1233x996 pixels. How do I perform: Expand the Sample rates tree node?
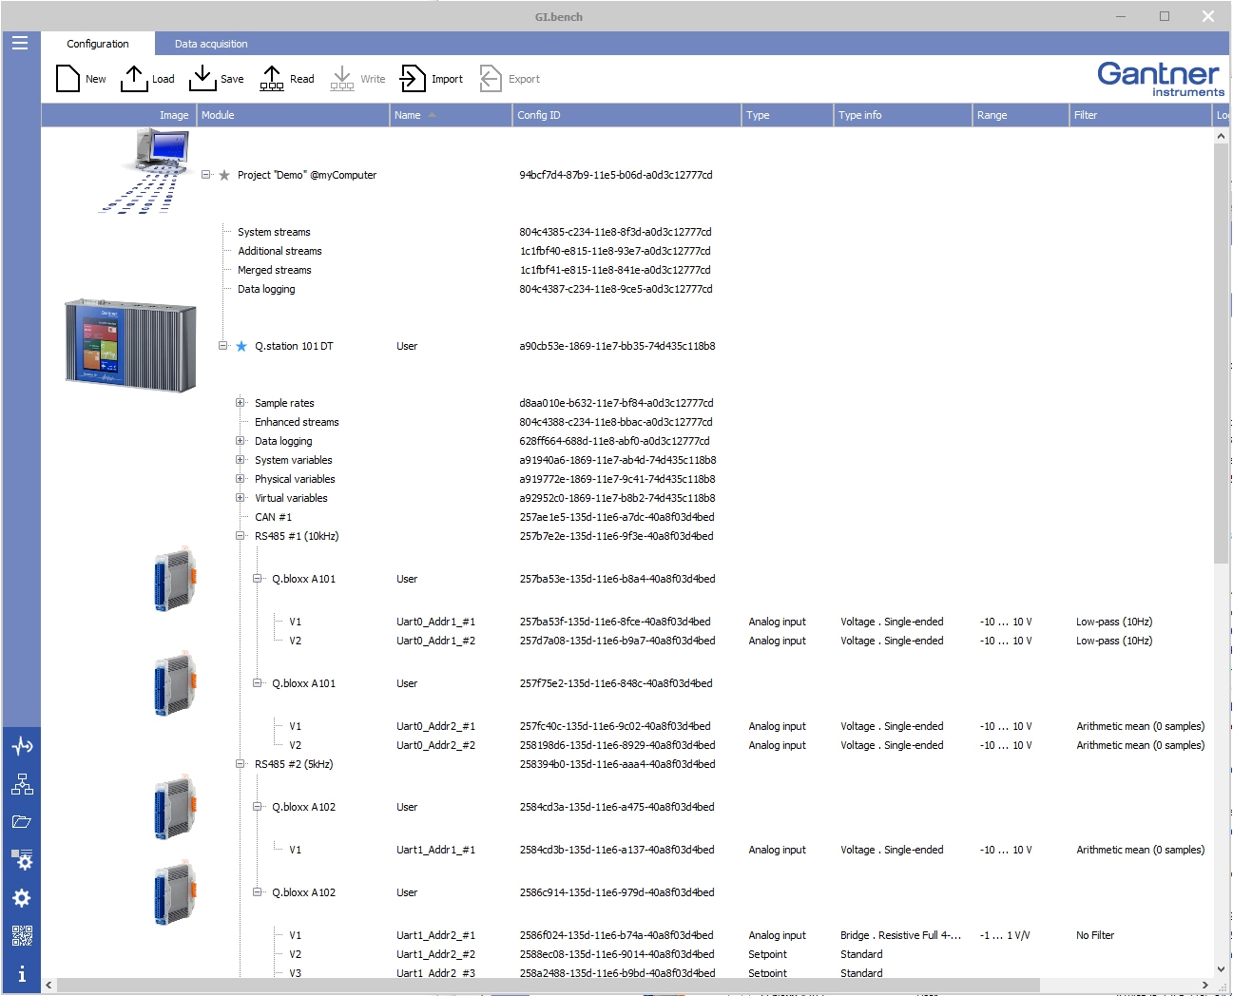(241, 403)
